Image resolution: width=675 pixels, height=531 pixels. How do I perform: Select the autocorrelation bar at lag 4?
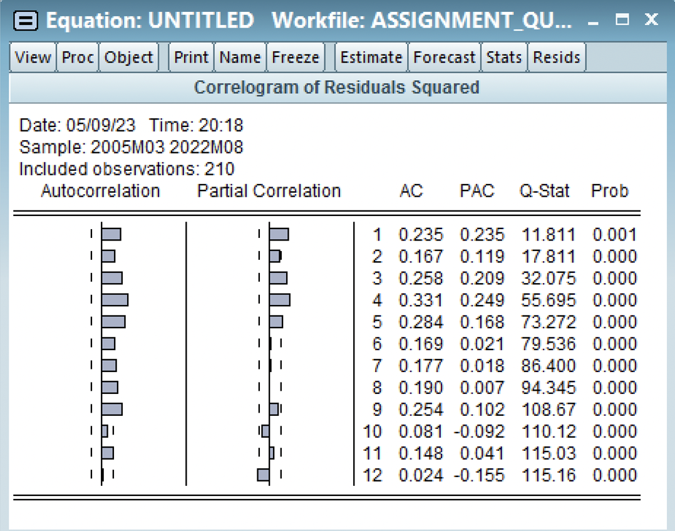(114, 299)
